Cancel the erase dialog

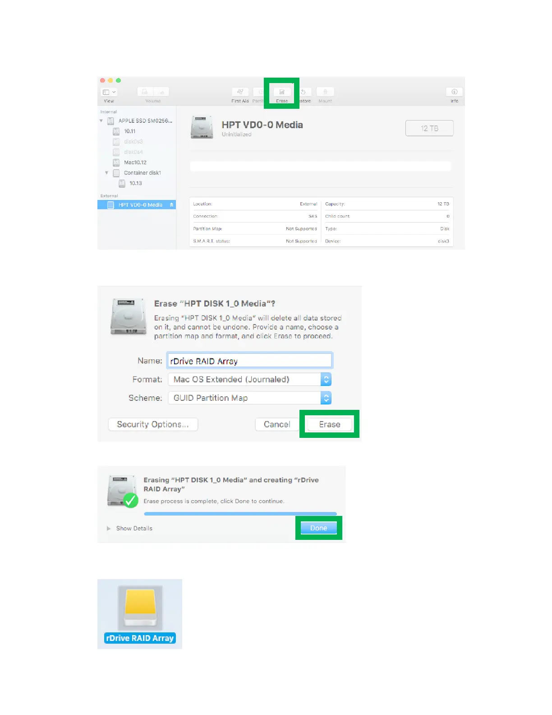coord(277,424)
